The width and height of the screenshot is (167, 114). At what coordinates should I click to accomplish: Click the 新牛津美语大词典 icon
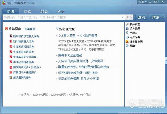click(x=11, y=41)
